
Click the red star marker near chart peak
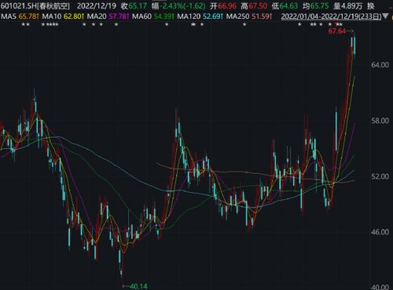(337, 24)
